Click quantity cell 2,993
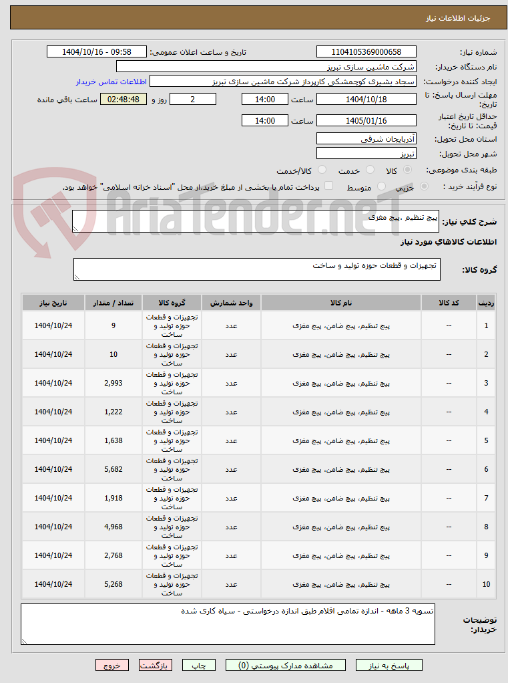508x683 pixels. pyautogui.click(x=113, y=383)
